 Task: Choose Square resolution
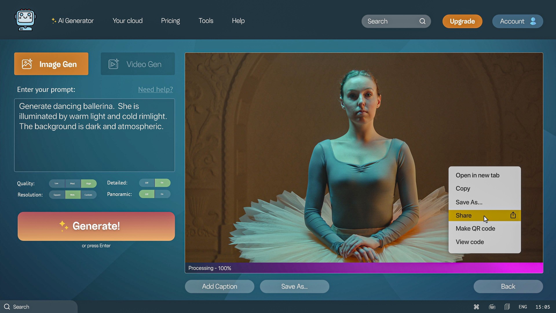[57, 194]
